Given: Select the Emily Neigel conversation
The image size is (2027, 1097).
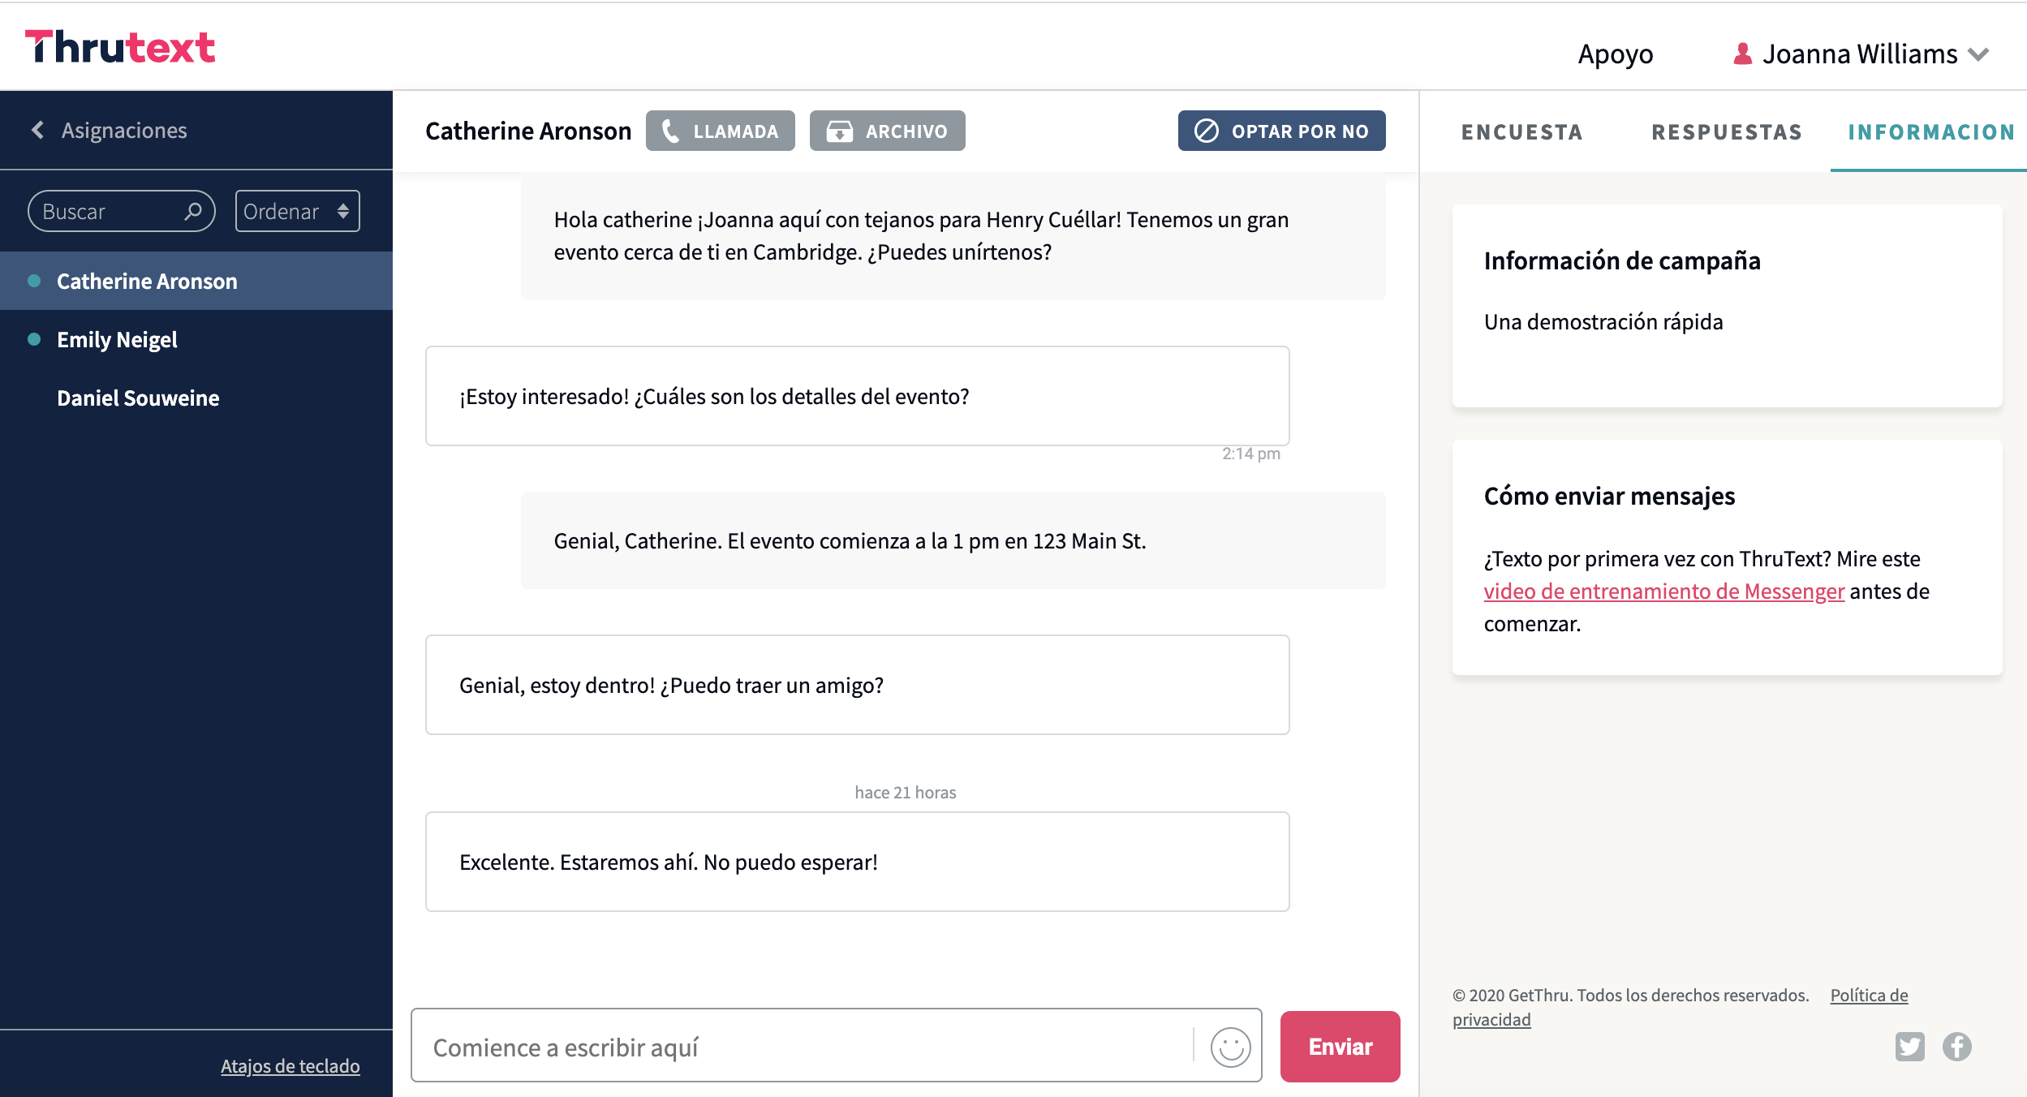Looking at the screenshot, I should tap(117, 340).
